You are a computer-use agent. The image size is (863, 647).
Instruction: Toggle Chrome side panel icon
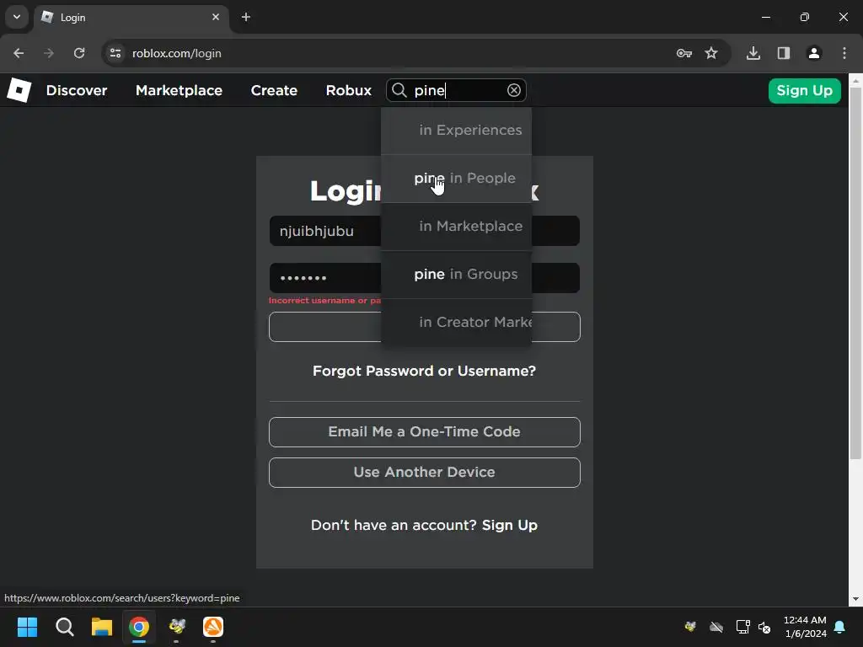(784, 53)
